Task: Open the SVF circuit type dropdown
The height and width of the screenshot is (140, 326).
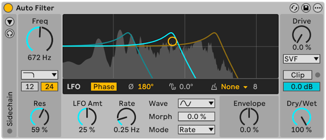Action: click(302, 59)
